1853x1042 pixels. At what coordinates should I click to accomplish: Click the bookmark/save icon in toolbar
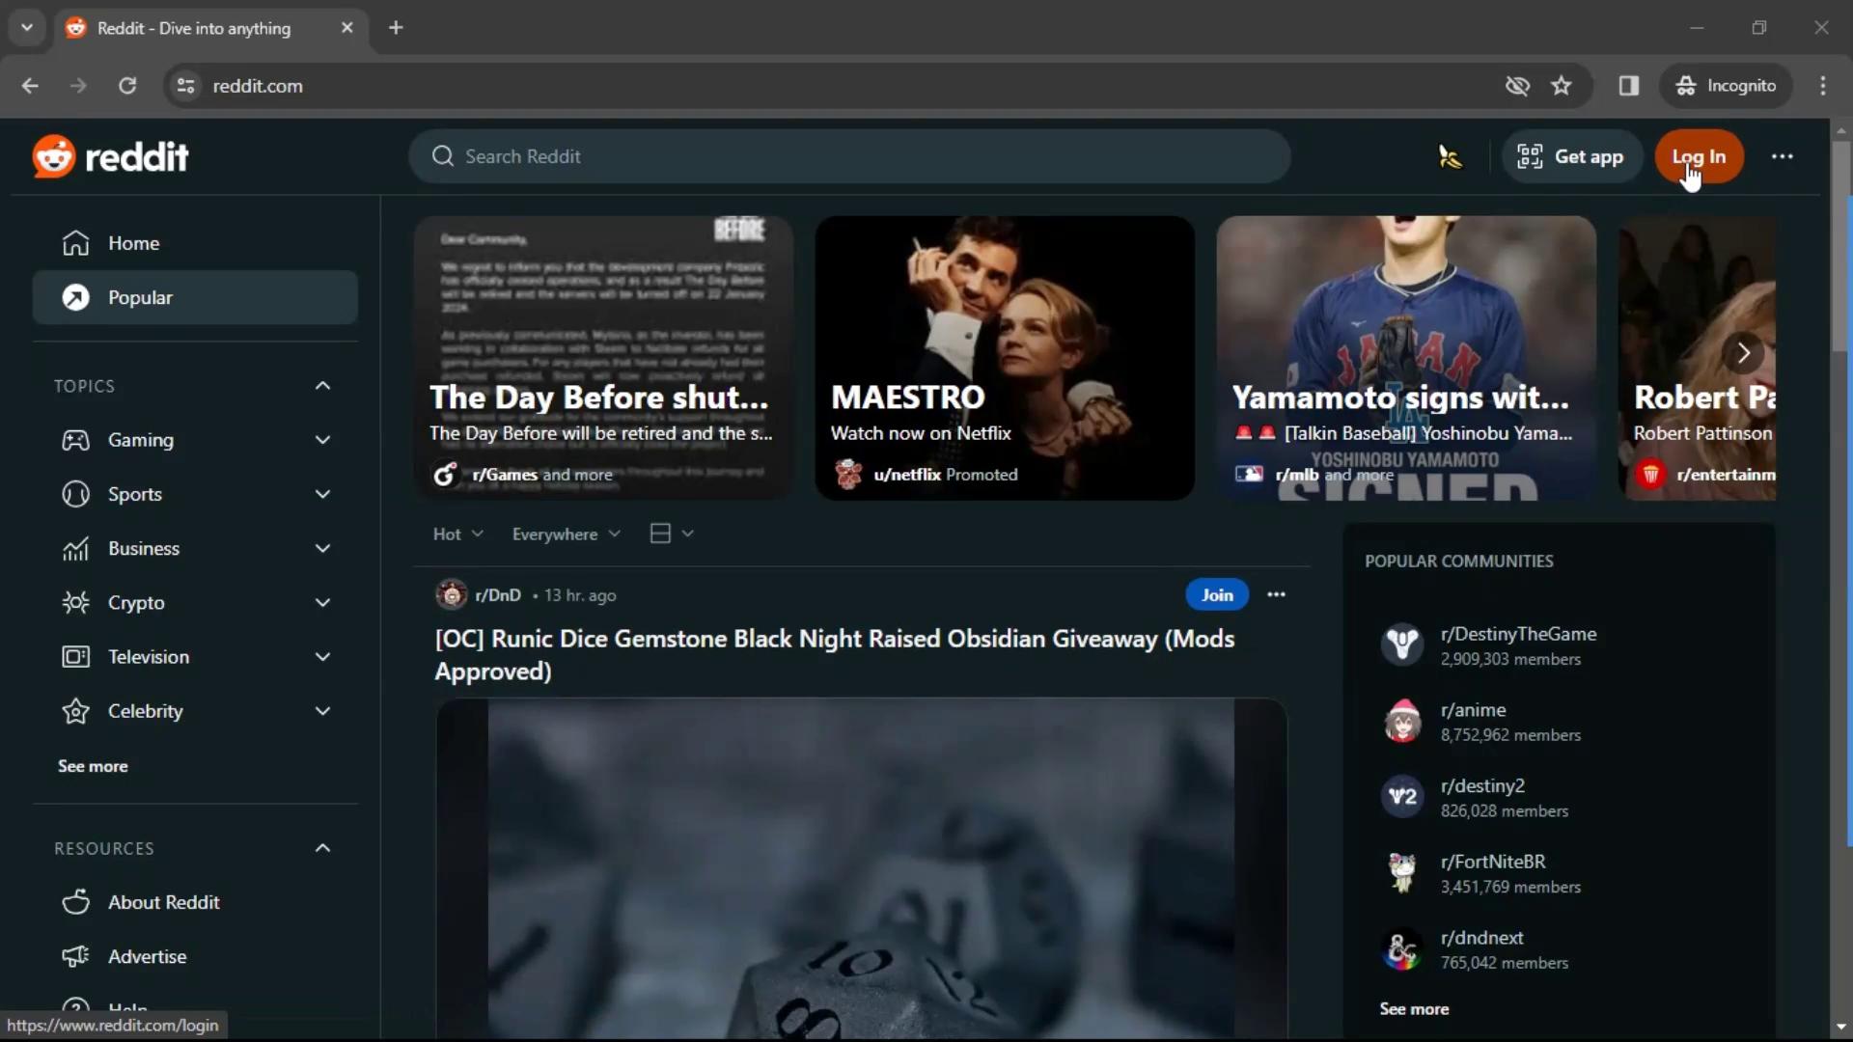pos(1561,85)
